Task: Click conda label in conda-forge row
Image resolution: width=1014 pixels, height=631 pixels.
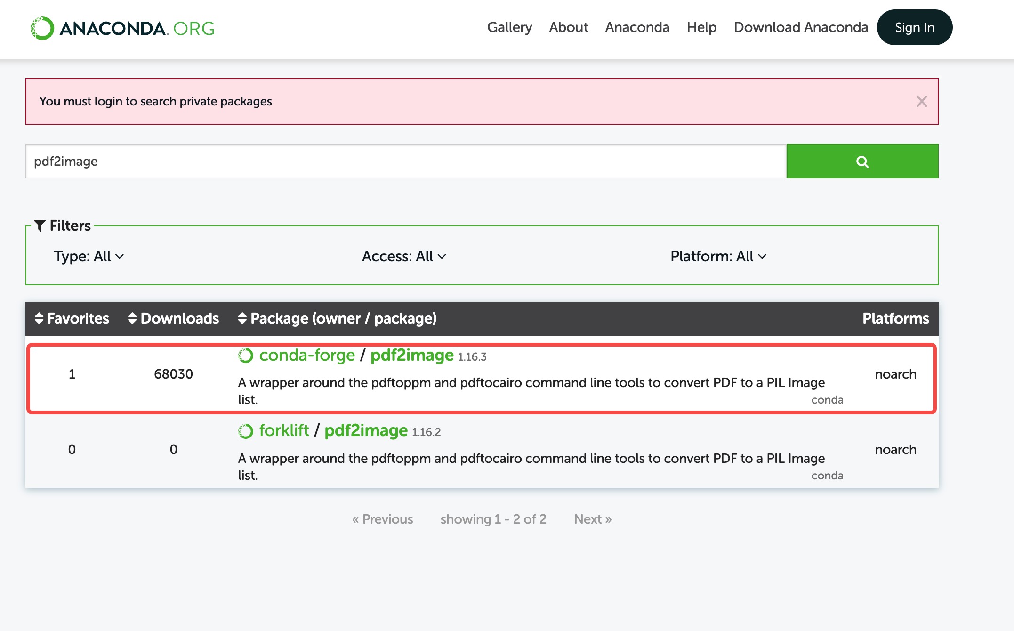Action: click(827, 400)
